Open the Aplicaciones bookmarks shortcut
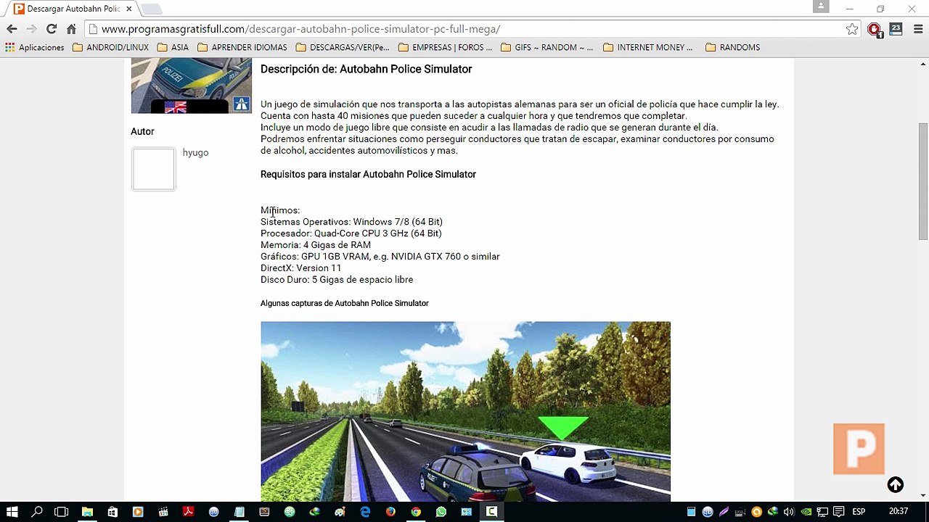This screenshot has height=522, width=929. coord(34,47)
